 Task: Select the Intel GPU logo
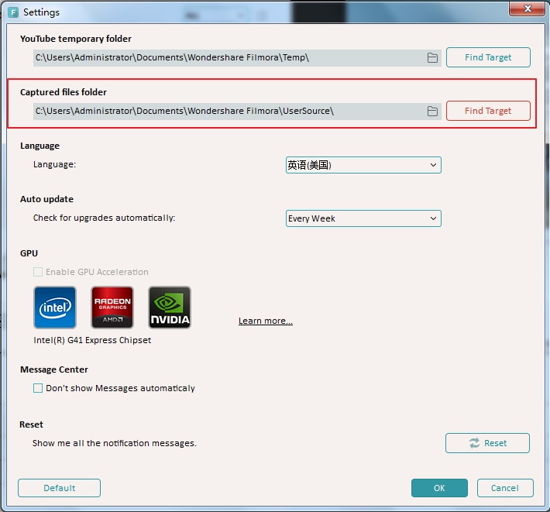pyautogui.click(x=55, y=308)
